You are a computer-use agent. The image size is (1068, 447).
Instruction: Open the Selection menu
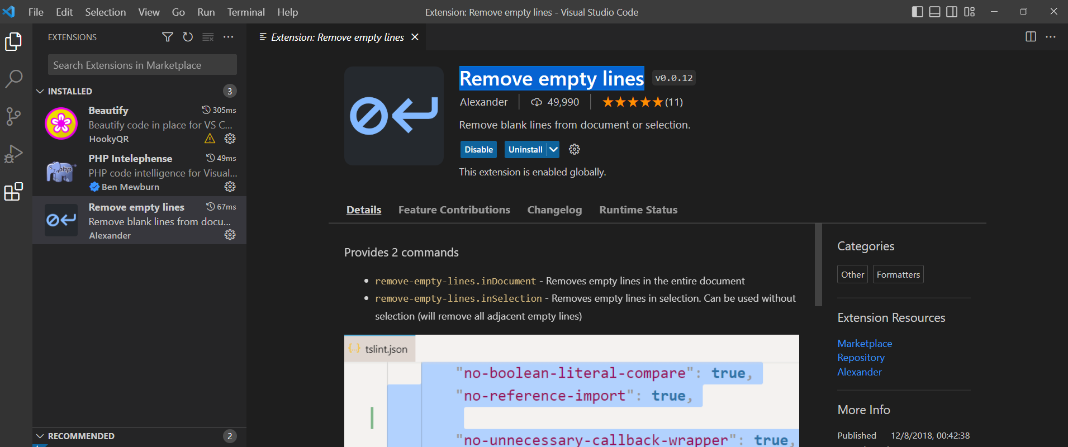(x=105, y=12)
